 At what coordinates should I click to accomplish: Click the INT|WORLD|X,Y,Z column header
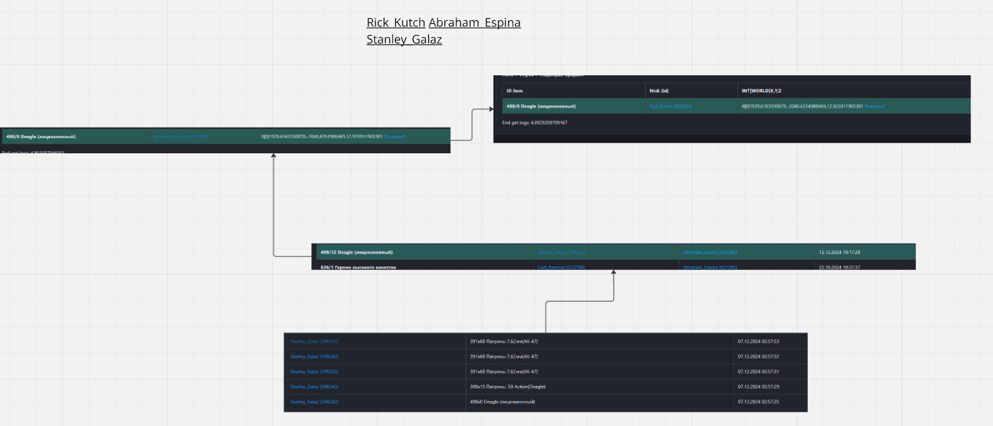pos(766,90)
